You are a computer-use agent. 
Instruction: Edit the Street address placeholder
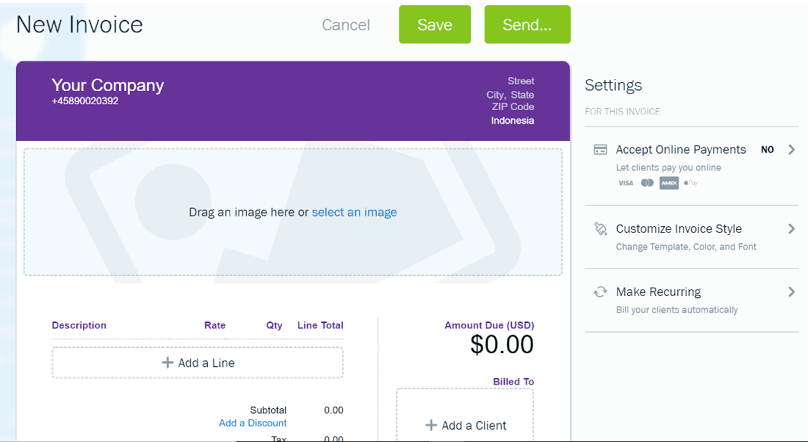521,81
